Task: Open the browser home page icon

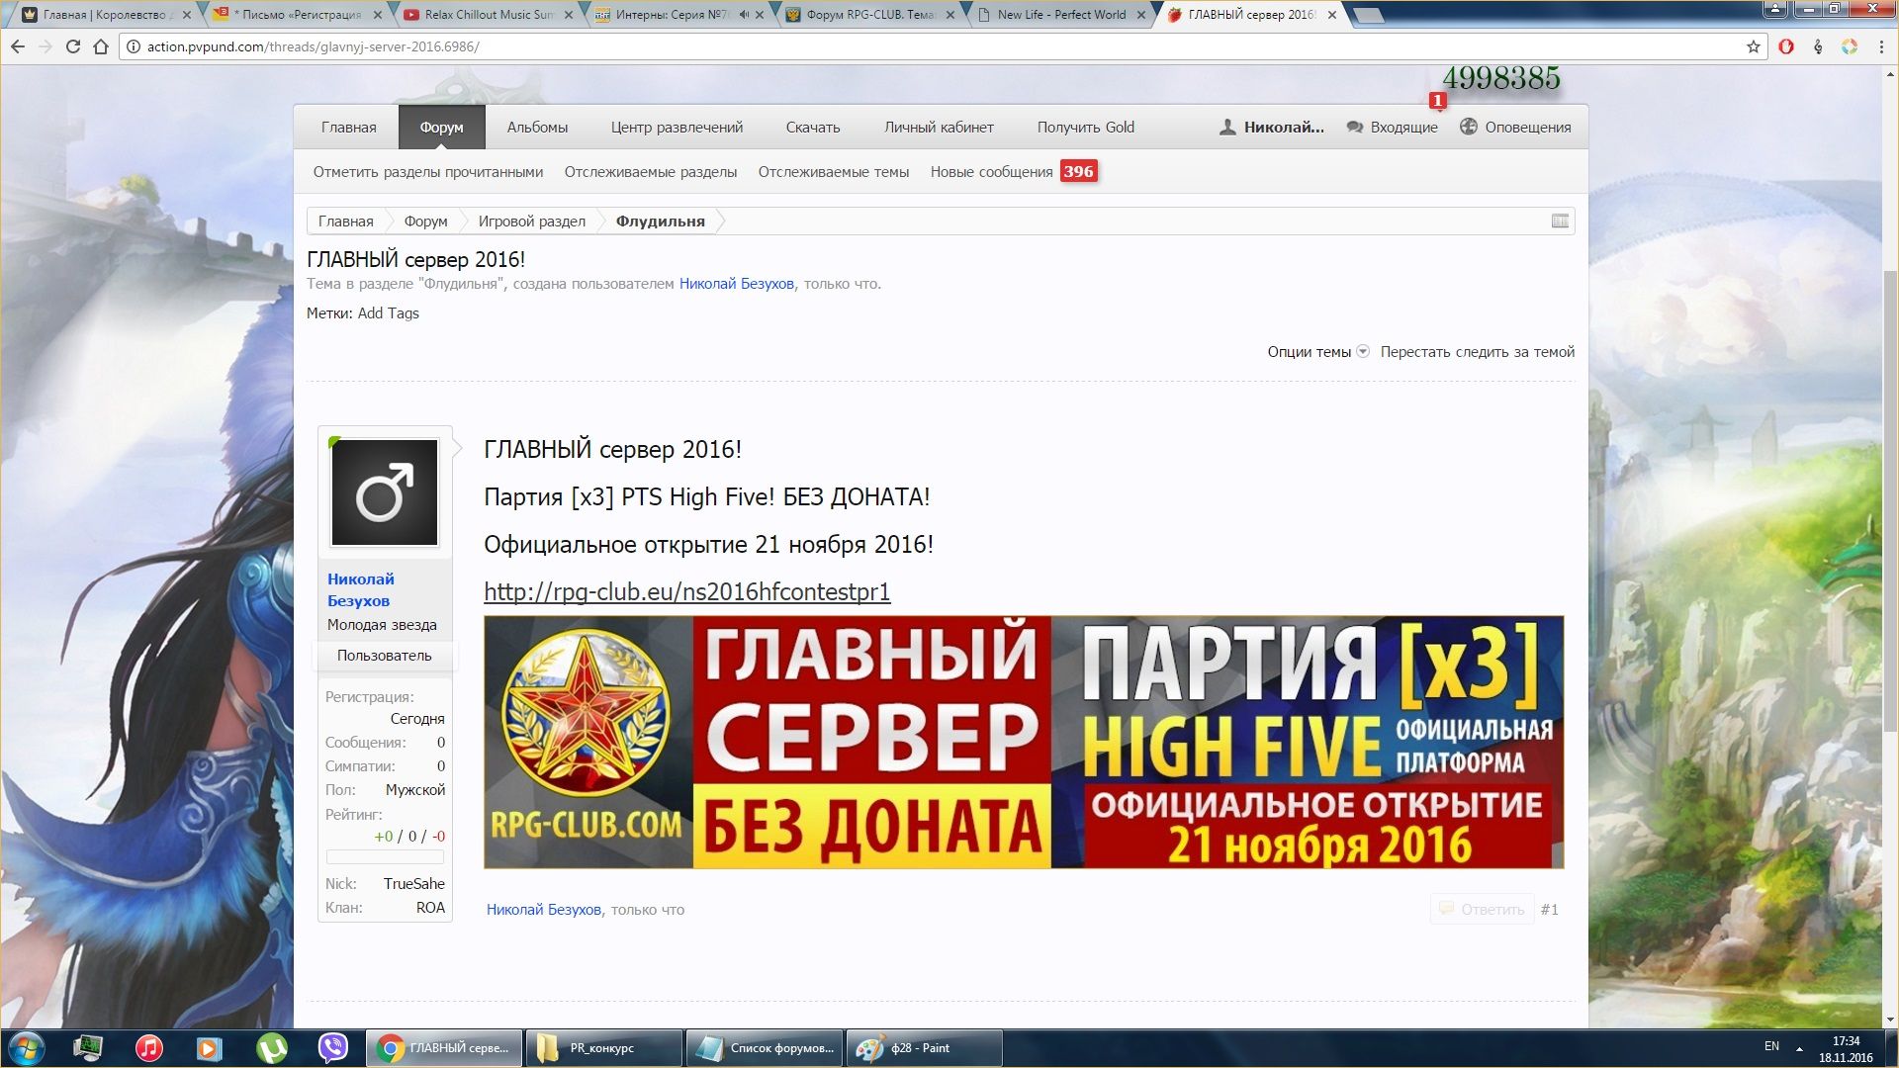Action: click(x=101, y=46)
